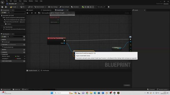The image size is (170, 95).
Task: Click the Browse to asset icon in toolbar
Action: (x=6, y=7)
